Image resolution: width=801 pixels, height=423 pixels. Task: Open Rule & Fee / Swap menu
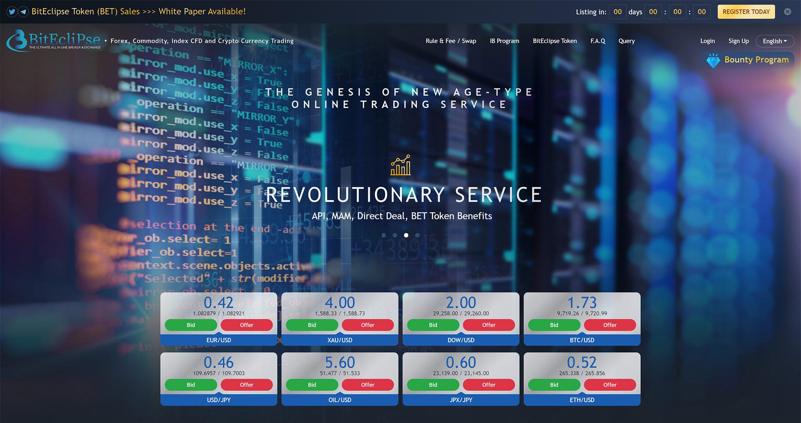[451, 41]
